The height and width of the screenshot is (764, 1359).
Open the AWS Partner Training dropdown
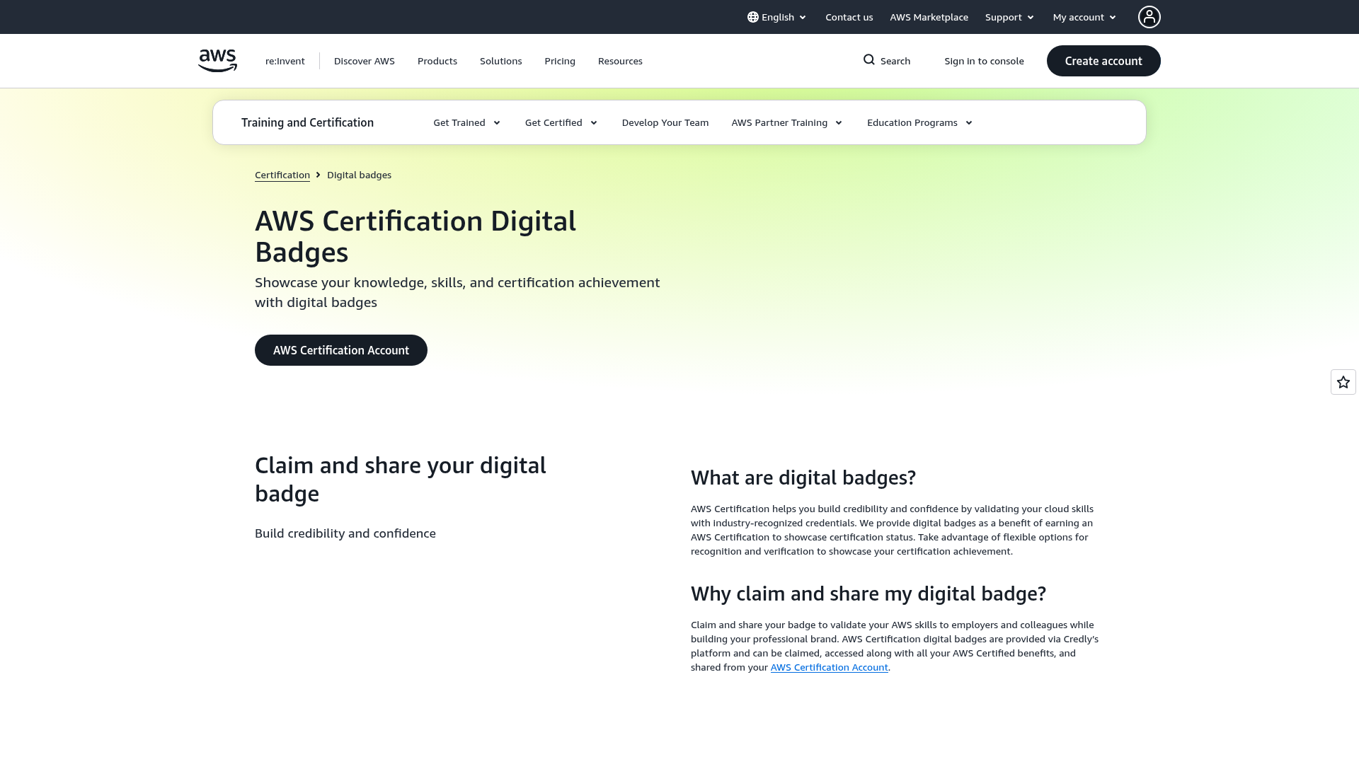[787, 122]
